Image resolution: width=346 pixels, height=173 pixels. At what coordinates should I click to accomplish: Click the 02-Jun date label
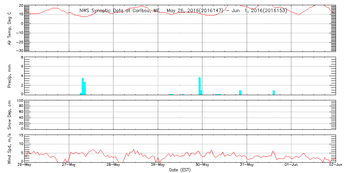click(x=335, y=165)
